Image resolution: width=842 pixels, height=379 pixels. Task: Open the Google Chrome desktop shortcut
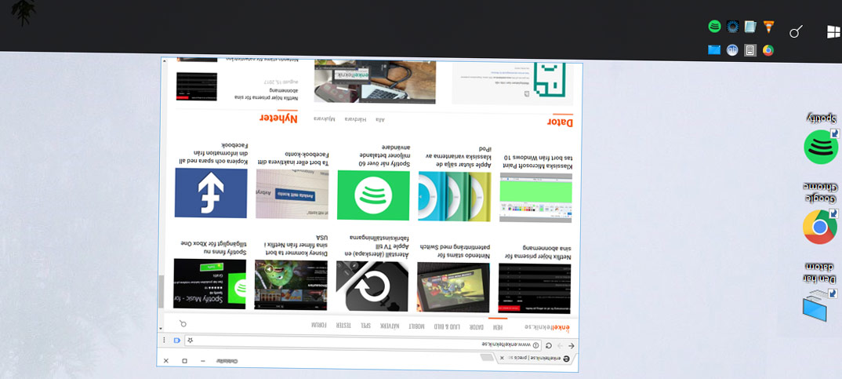tap(820, 213)
